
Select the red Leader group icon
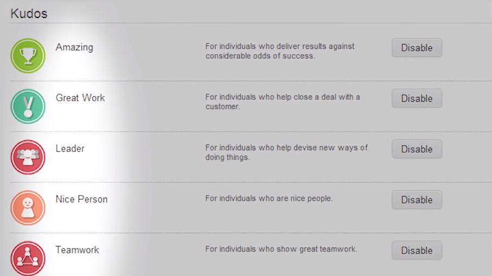pyautogui.click(x=28, y=157)
